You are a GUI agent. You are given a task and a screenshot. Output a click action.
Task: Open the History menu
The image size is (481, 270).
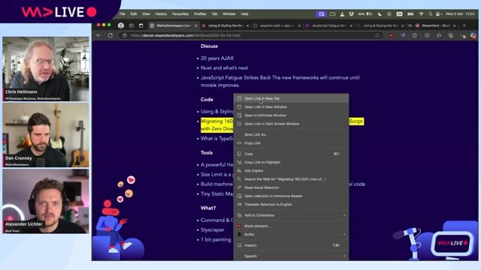pos(161,14)
